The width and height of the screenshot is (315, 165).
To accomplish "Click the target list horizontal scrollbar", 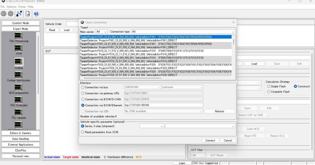I will click(121, 78).
